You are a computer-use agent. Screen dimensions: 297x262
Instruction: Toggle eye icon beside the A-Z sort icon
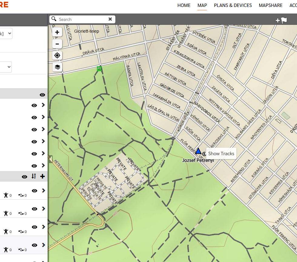(x=25, y=177)
